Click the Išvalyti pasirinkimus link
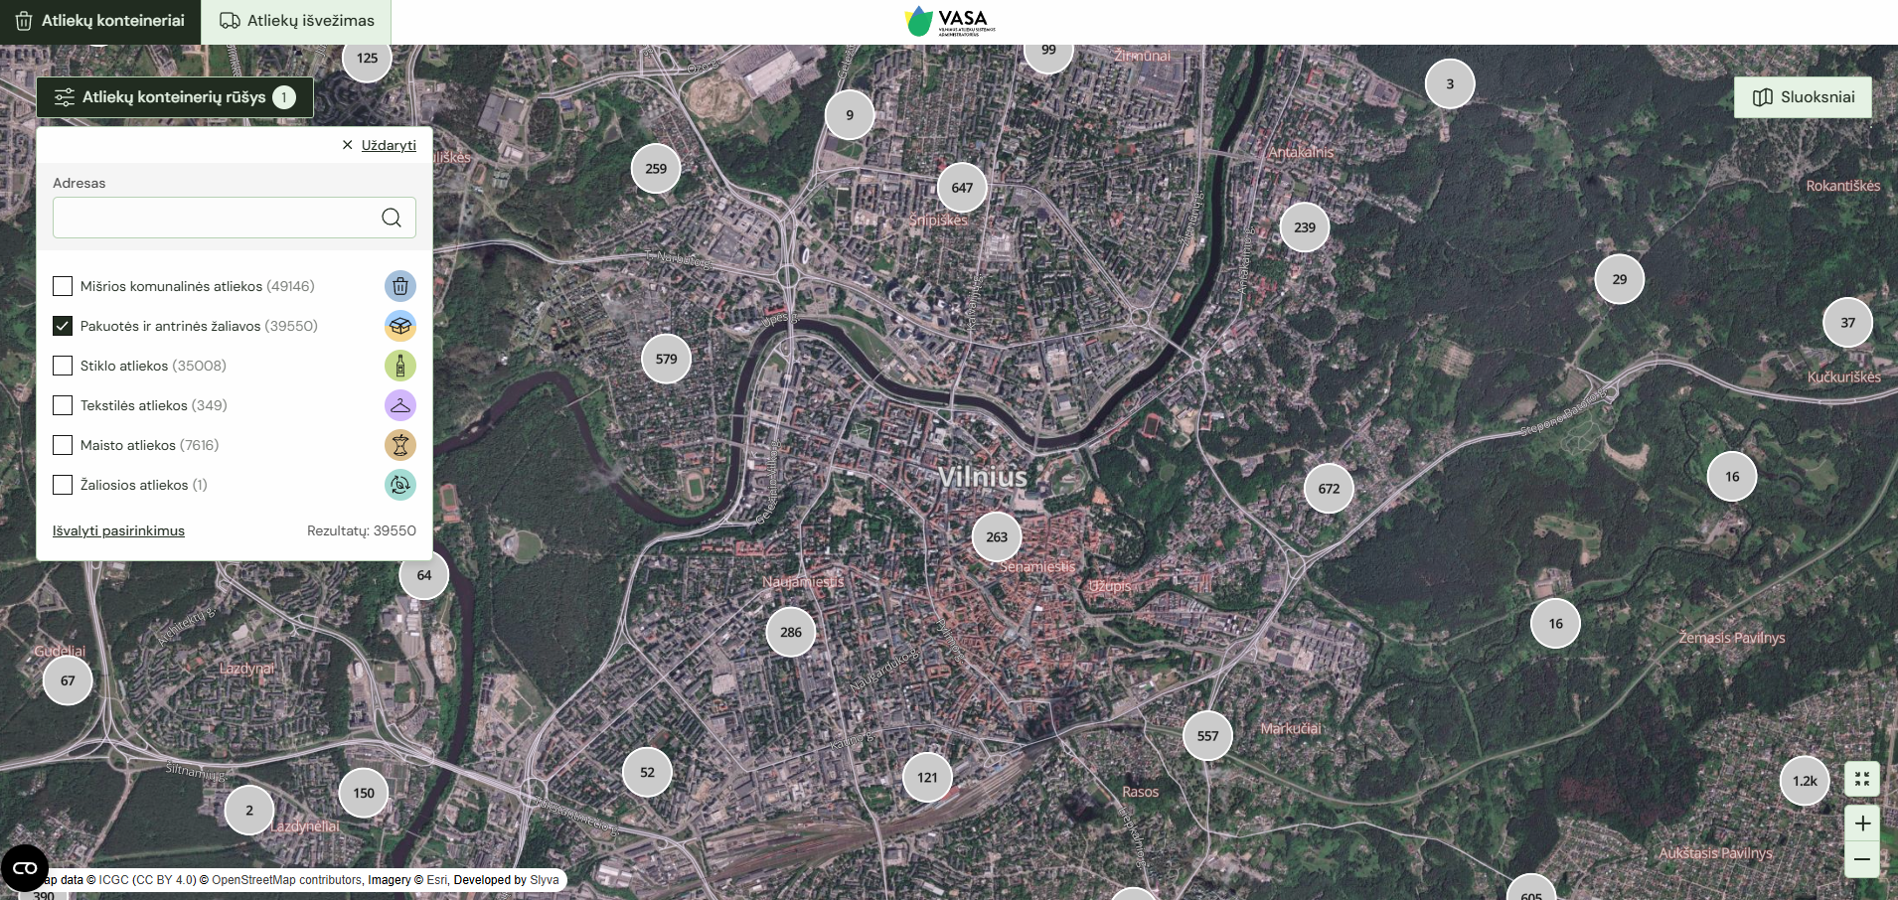Image resolution: width=1898 pixels, height=900 pixels. pos(118,530)
